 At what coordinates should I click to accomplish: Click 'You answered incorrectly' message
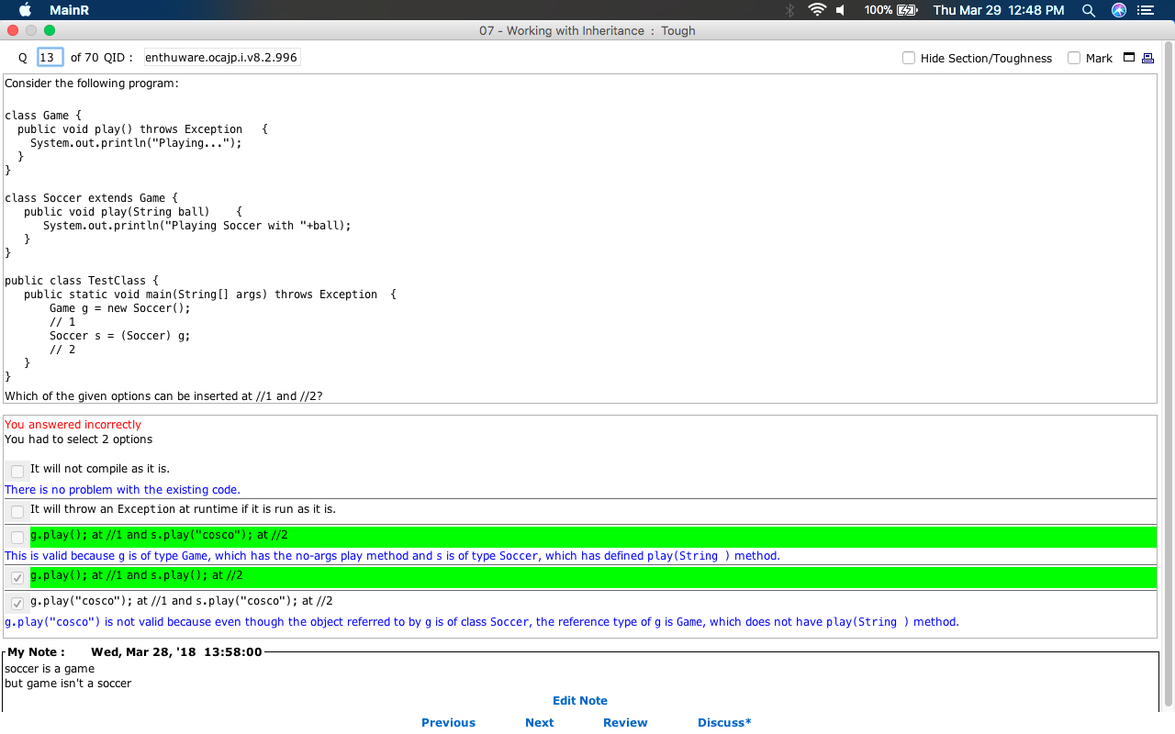pos(73,425)
